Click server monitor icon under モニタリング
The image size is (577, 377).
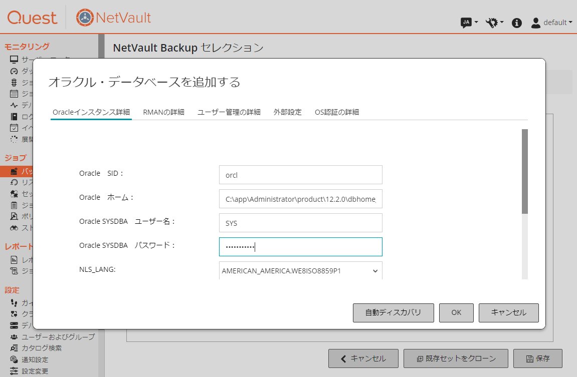tap(14, 60)
